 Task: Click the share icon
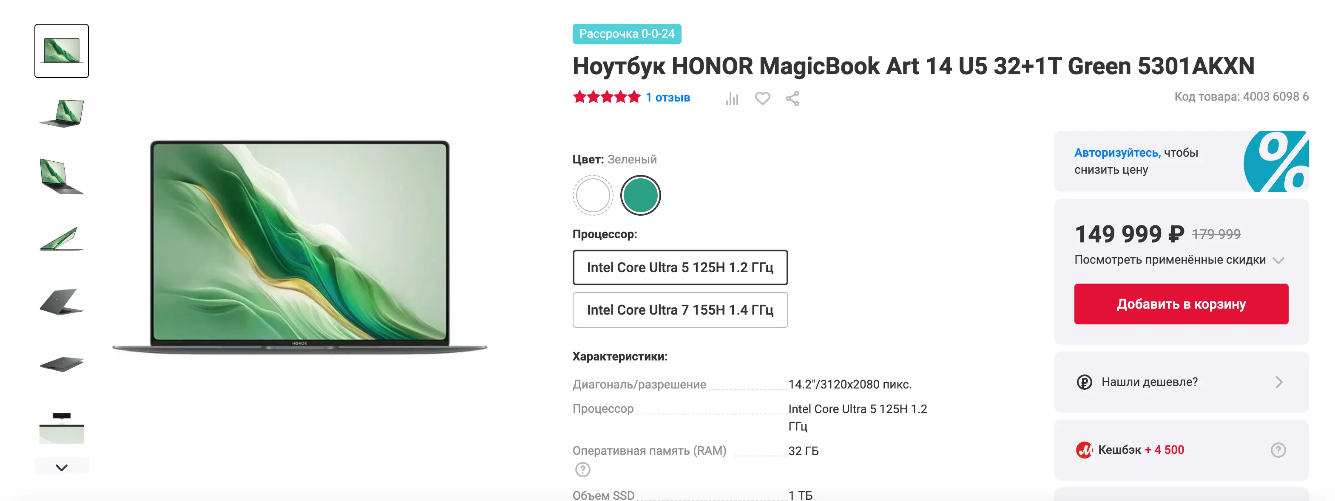792,99
